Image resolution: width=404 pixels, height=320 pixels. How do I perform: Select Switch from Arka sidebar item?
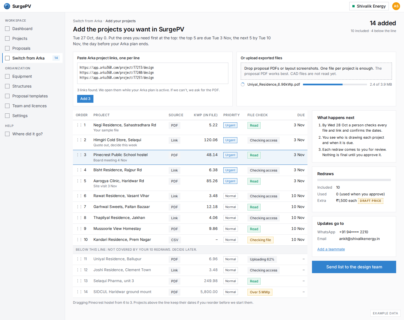[x=33, y=58]
